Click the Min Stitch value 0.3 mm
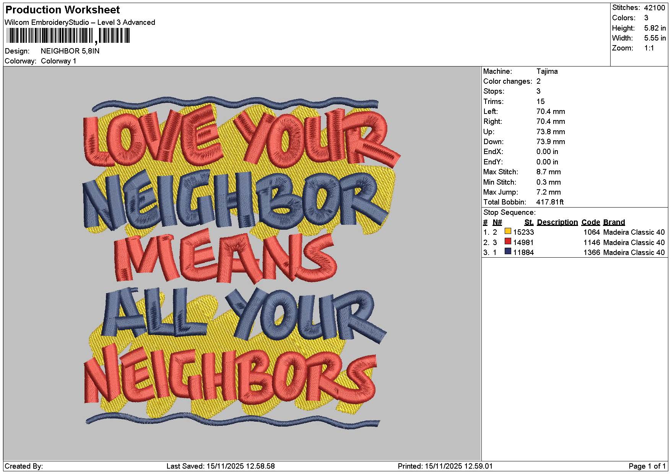This screenshot has height=474, width=671. click(x=549, y=182)
